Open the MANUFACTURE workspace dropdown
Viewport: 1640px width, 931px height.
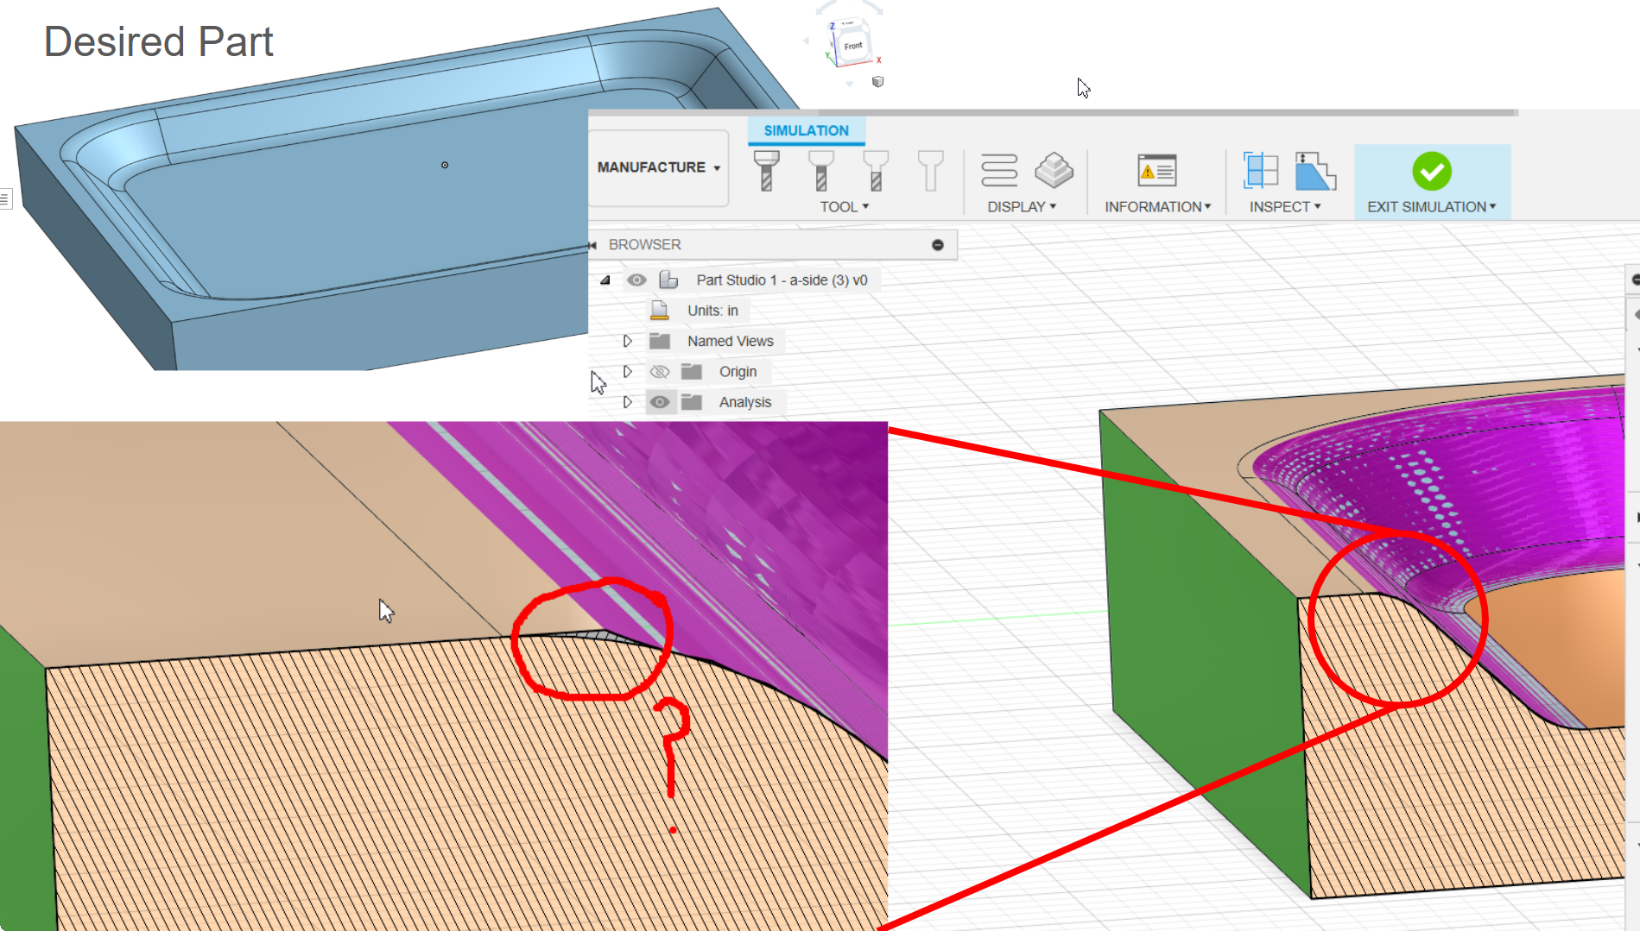(x=659, y=167)
